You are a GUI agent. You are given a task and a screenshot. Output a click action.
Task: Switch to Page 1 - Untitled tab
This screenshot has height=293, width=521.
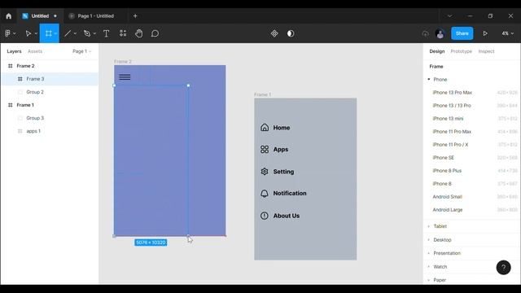click(x=95, y=16)
